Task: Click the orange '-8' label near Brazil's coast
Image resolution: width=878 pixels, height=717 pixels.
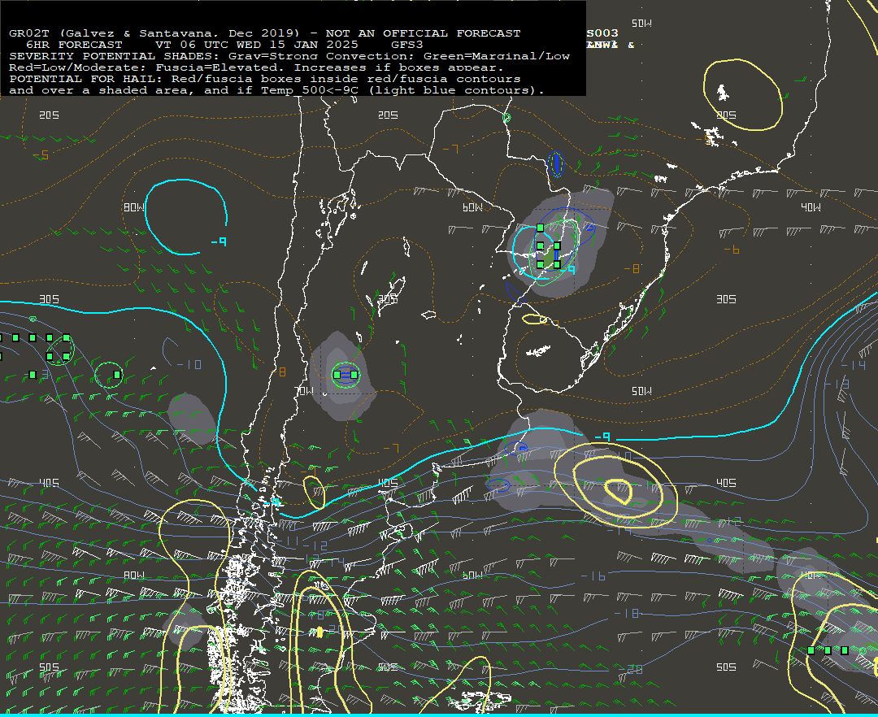Action: point(632,269)
